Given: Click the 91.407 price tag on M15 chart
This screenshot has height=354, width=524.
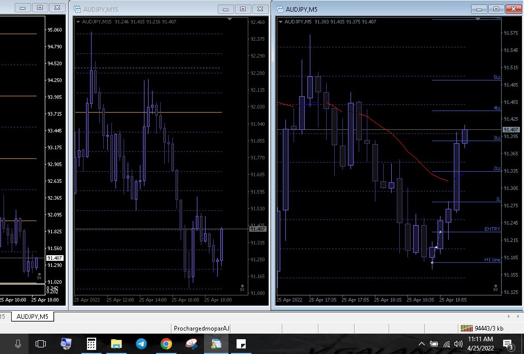Looking at the screenshot, I should pyautogui.click(x=257, y=229).
